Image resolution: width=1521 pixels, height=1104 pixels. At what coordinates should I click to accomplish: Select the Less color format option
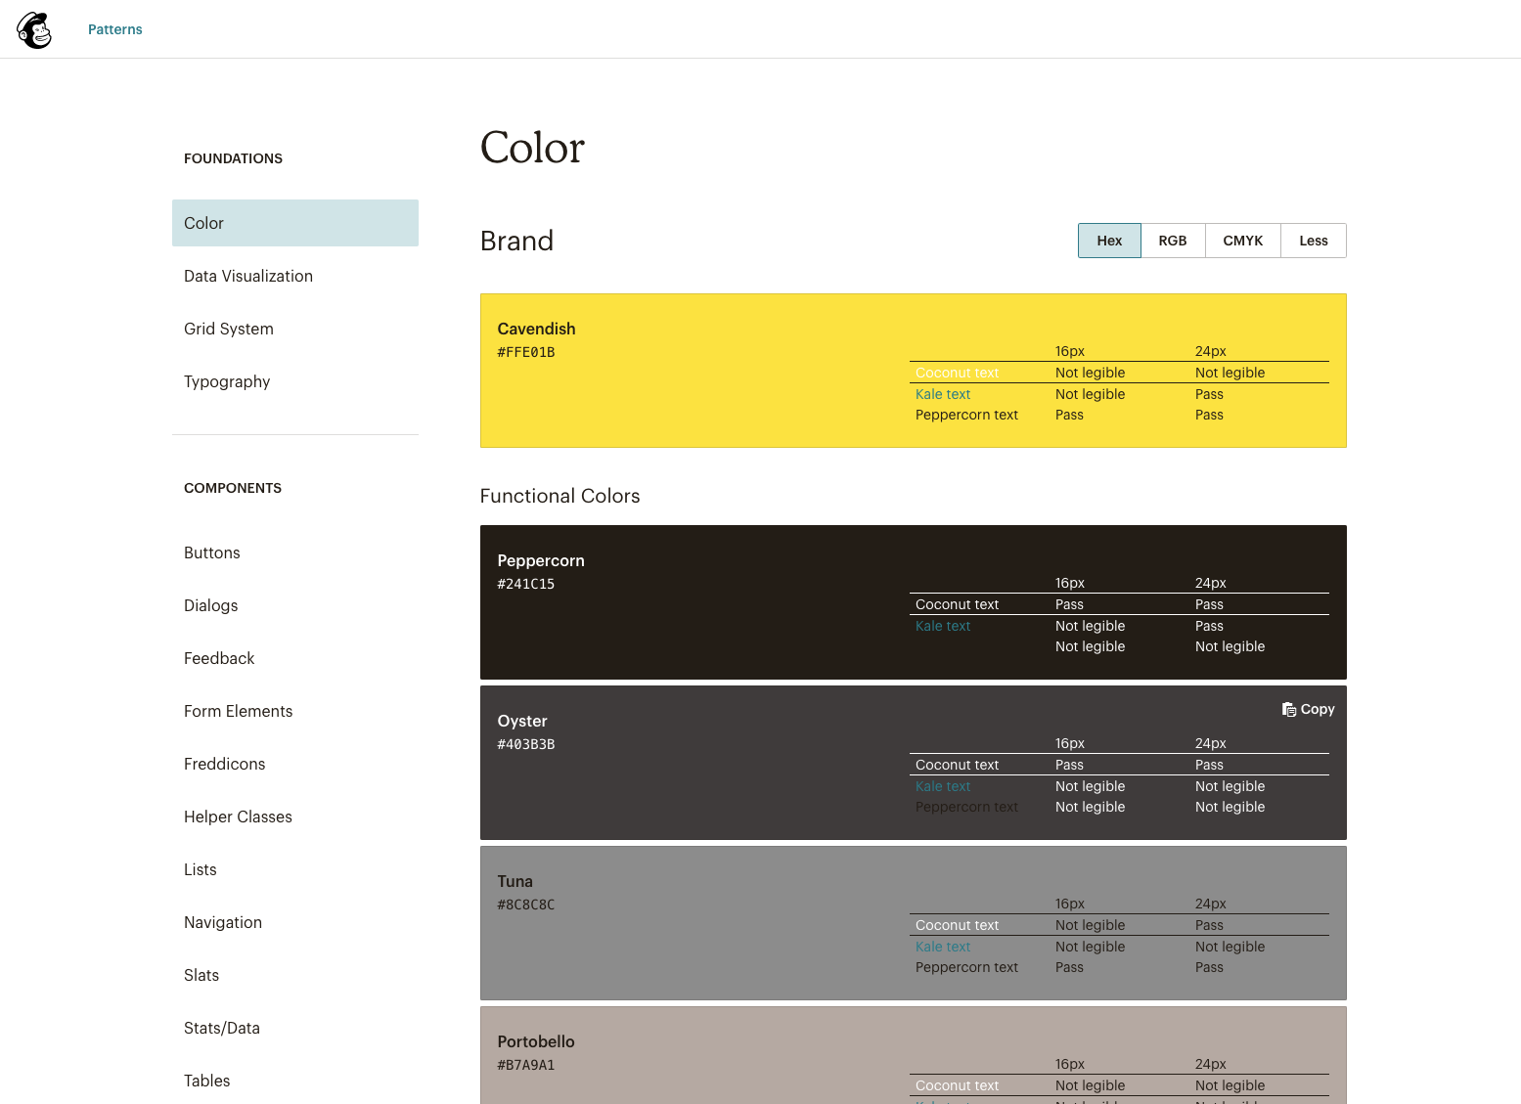pyautogui.click(x=1313, y=241)
